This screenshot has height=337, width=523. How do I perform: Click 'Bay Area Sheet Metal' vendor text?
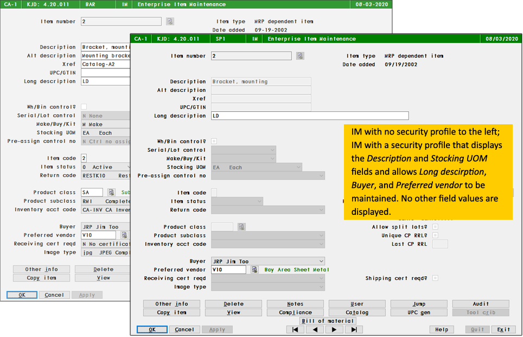click(297, 270)
